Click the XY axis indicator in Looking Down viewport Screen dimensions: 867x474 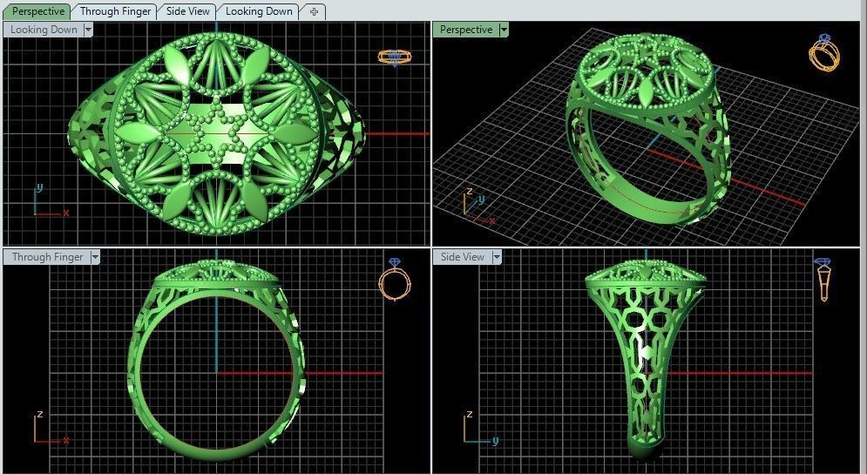pyautogui.click(x=51, y=200)
